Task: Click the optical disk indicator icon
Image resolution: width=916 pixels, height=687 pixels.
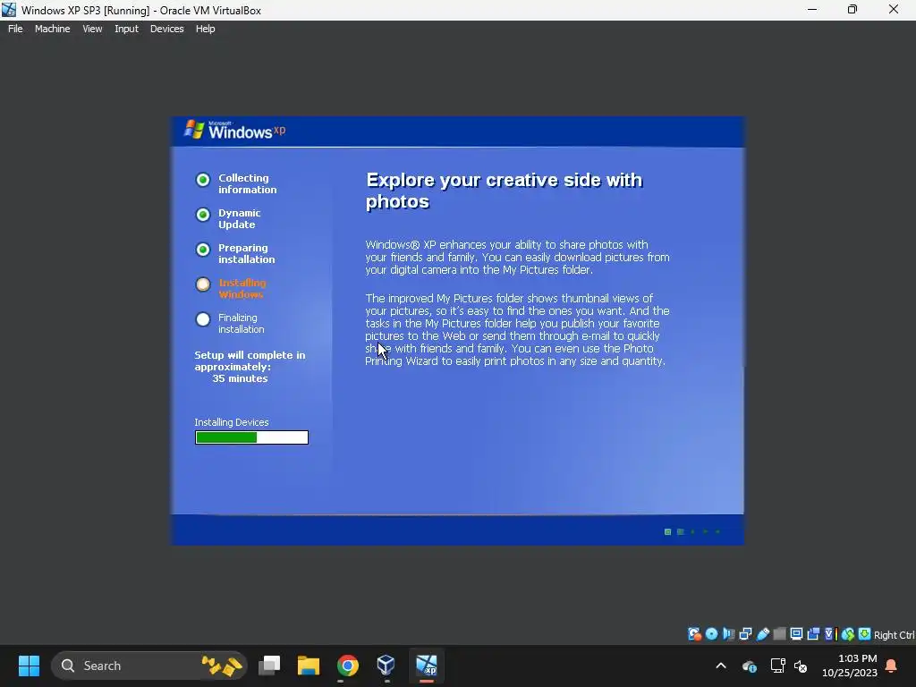Action: click(x=711, y=634)
